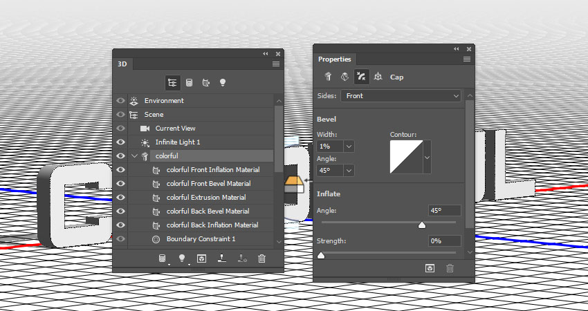Add new light from 3D panel bottom
Viewport: 588px width, 311px height.
[x=183, y=258]
